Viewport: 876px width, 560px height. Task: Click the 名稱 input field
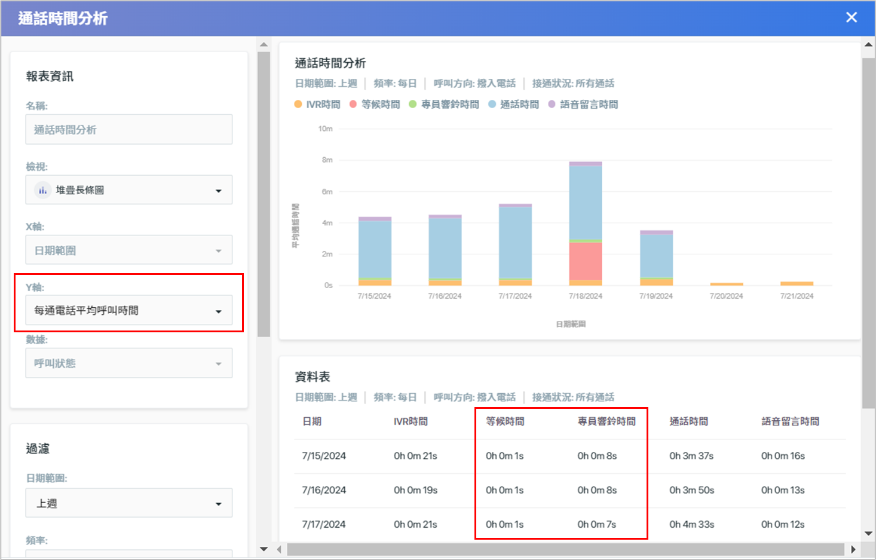pos(129,129)
